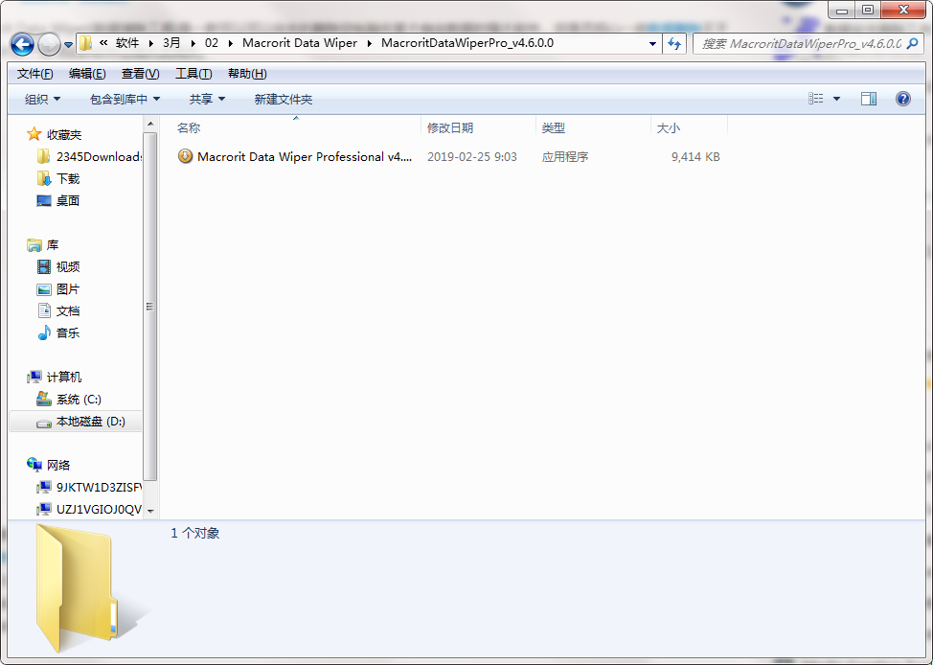Click the 2019-02-25 9:03 date cell
933x665 pixels.
point(472,157)
